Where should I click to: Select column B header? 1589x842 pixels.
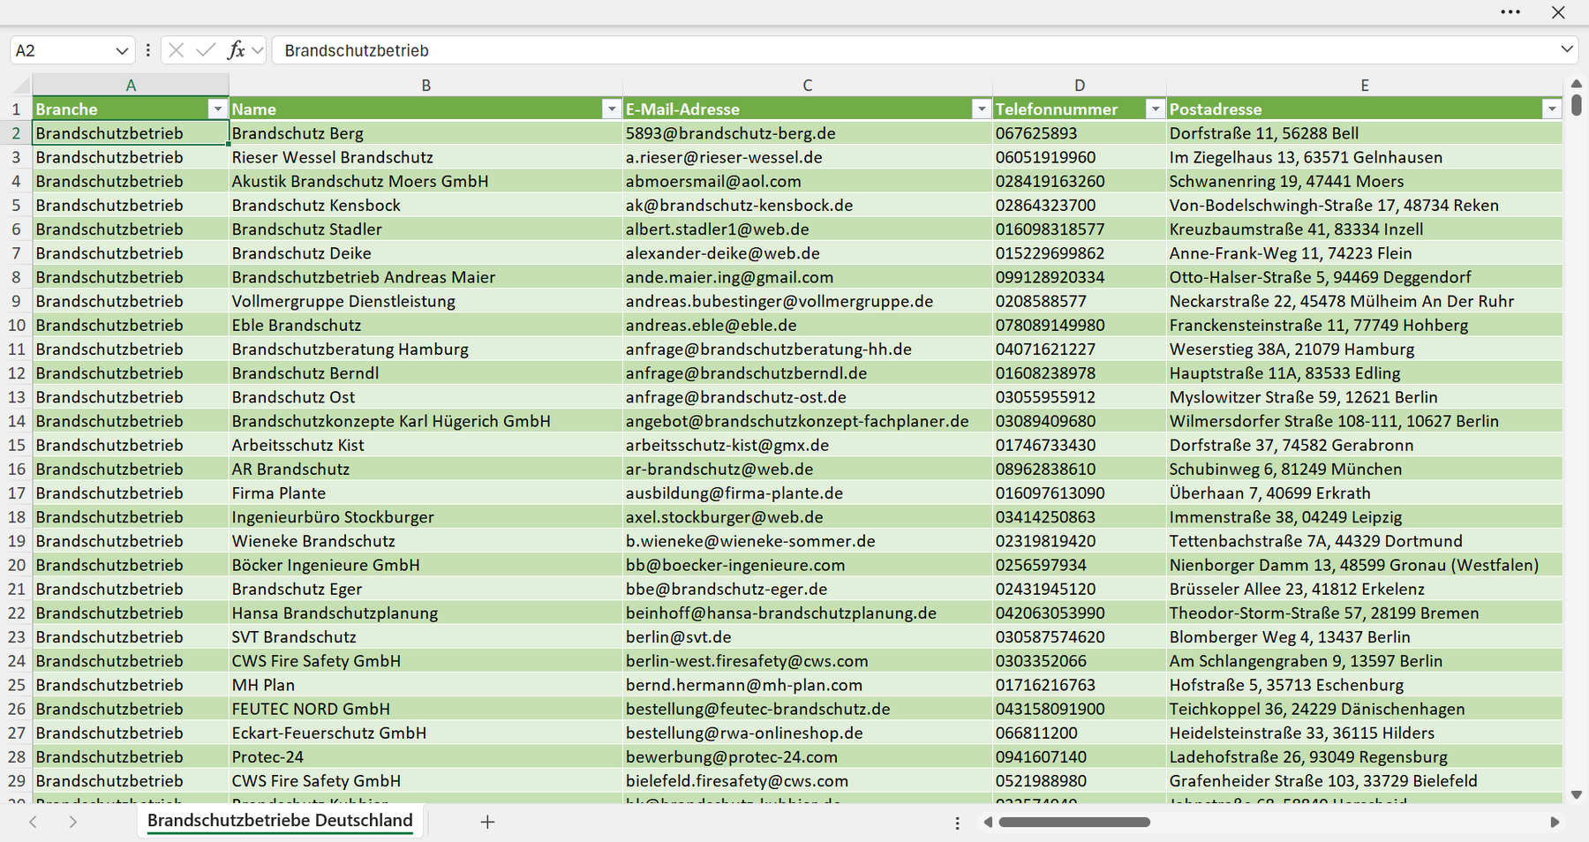click(x=425, y=86)
